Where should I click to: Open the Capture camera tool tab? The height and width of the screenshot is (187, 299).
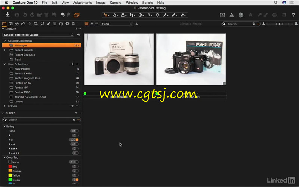(x=10, y=24)
